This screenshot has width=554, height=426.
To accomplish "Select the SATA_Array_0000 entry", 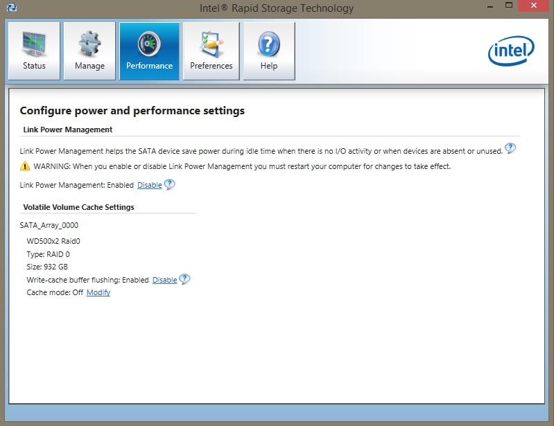I will click(x=49, y=225).
